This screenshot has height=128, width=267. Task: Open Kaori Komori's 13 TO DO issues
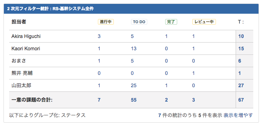[x=133, y=49]
